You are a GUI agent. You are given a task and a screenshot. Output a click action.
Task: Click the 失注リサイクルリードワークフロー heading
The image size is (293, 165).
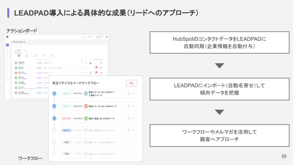click(x=76, y=83)
